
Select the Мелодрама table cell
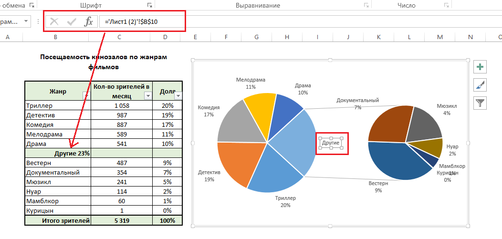58,135
